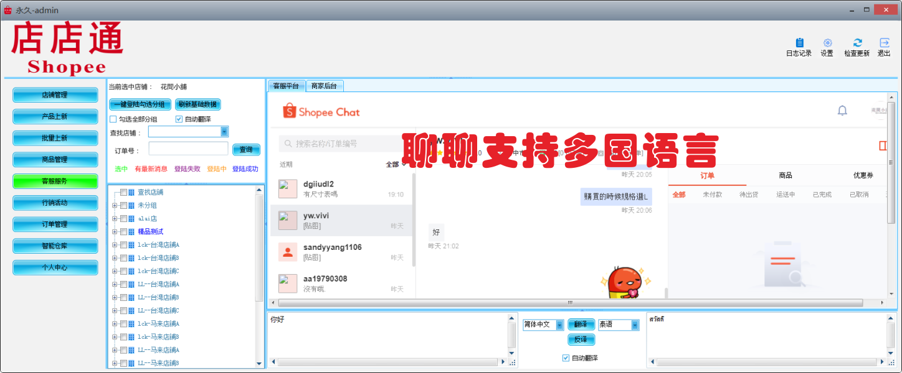The height and width of the screenshot is (373, 902).
Task: Select the 优惠券 tab in the chat panel
Action: click(x=862, y=176)
